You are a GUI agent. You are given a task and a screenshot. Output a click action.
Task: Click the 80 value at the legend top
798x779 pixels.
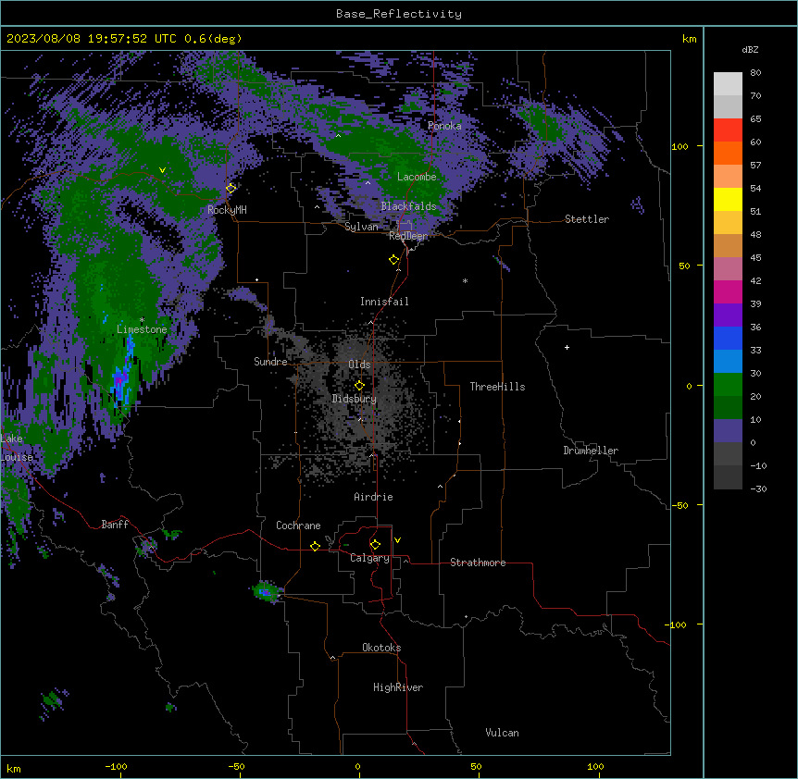pyautogui.click(x=755, y=73)
